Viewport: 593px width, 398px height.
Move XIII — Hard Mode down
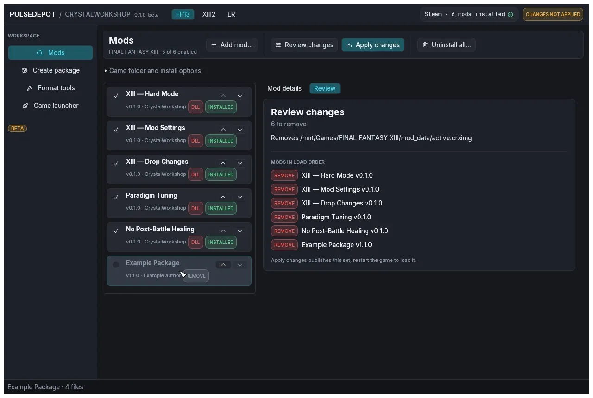(240, 96)
